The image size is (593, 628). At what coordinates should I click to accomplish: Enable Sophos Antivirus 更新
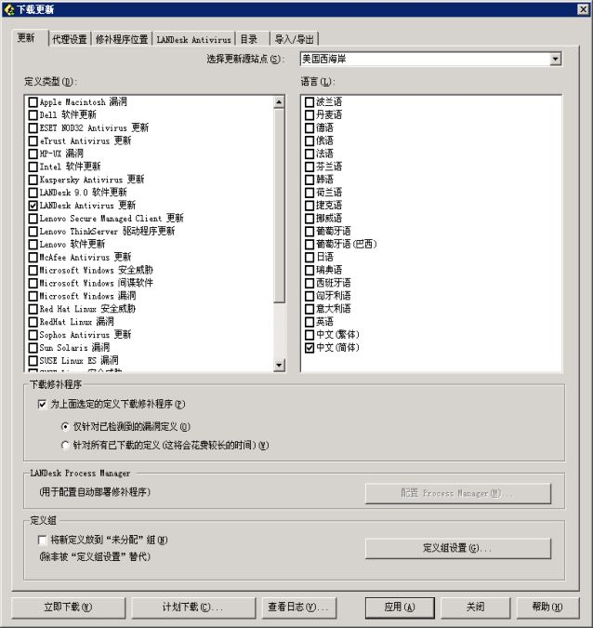[33, 335]
